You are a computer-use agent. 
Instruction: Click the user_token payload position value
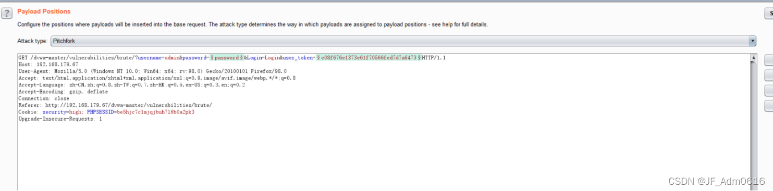369,58
